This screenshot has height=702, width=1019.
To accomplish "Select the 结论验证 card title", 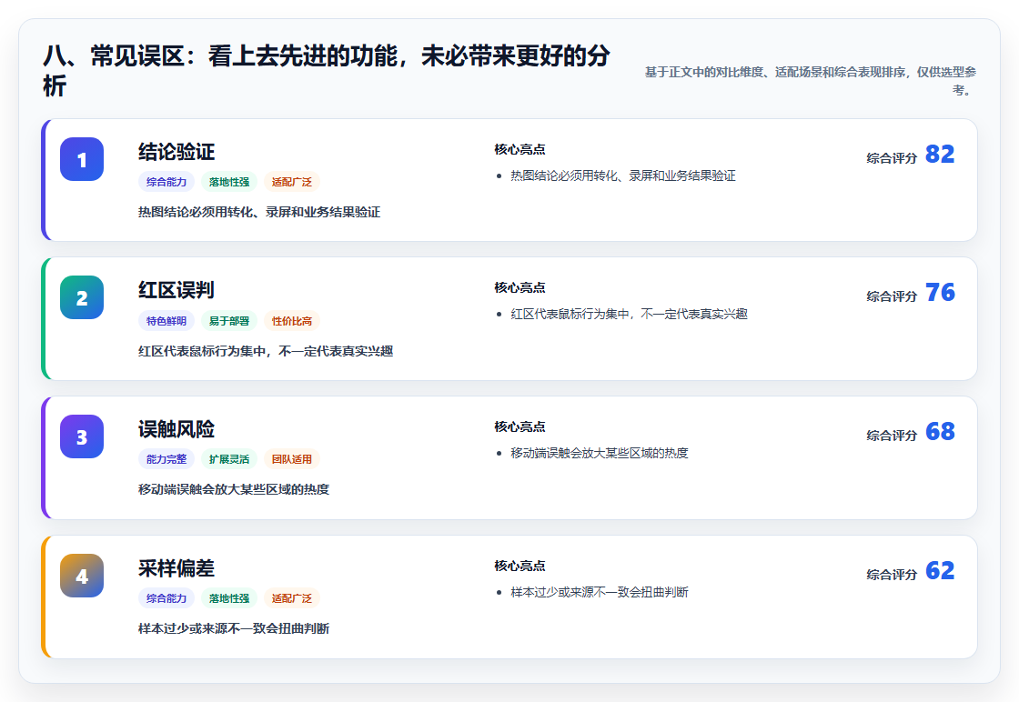I will click(x=177, y=152).
